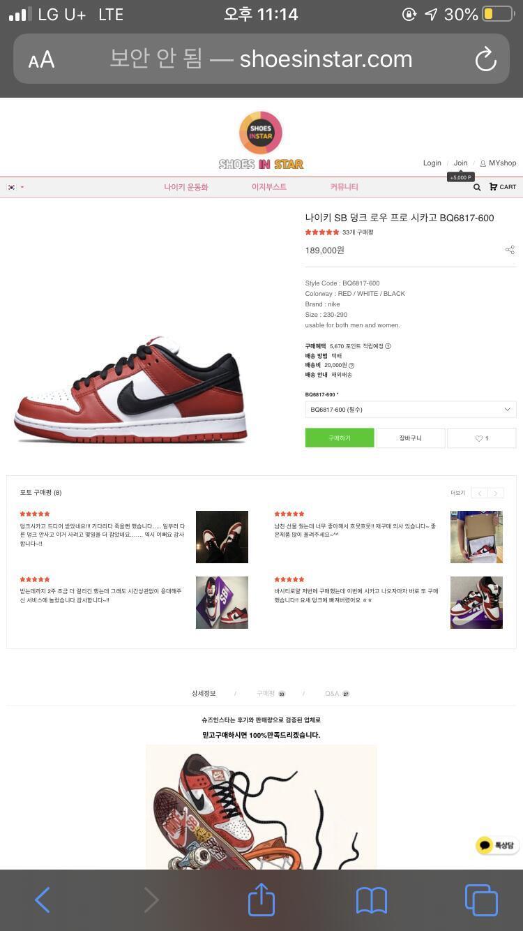Viewport: 523px width, 931px height.
Task: Switch to 구매평 33 reviews tab
Action: (271, 694)
